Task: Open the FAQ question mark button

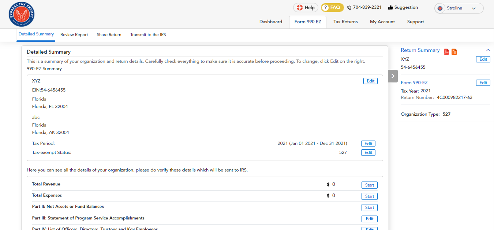Action: [x=332, y=8]
